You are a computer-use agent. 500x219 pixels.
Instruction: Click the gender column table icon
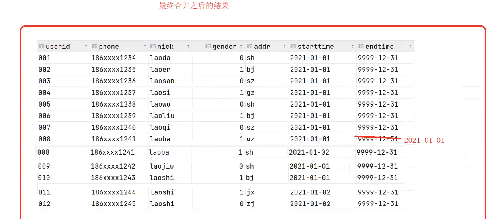point(208,47)
